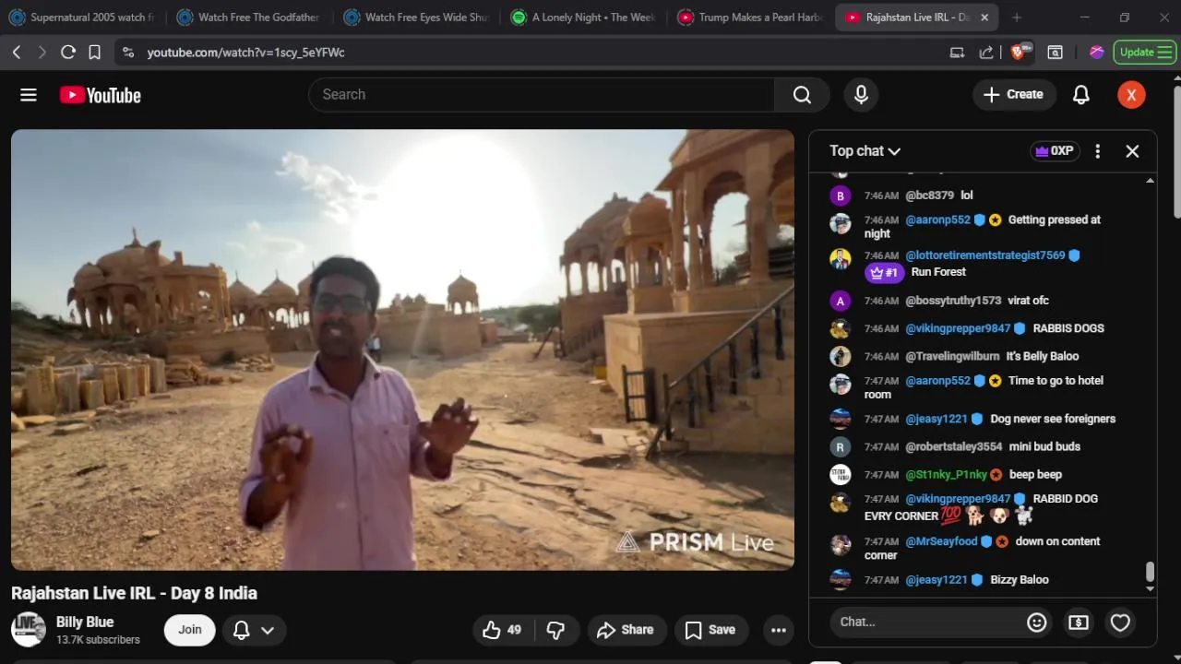This screenshot has height=664, width=1181.
Task: Open the 0XP crown badge
Action: 1055,151
